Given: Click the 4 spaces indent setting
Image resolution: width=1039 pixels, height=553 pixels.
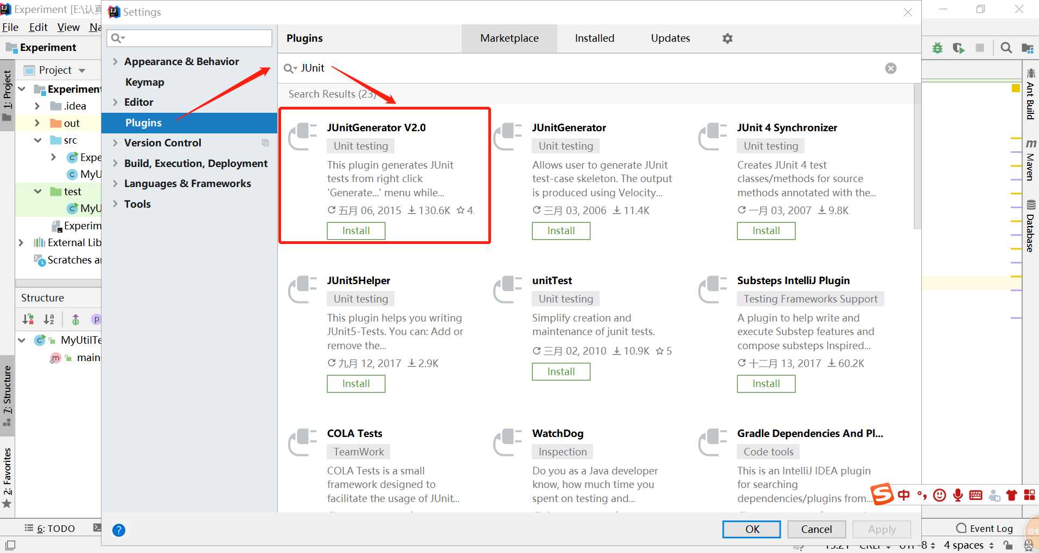Looking at the screenshot, I should coord(968,545).
